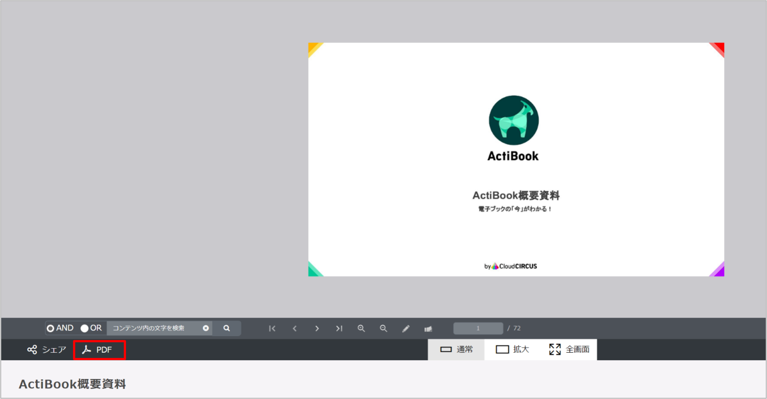Select the pen annotation tool
The height and width of the screenshot is (399, 767).
[x=406, y=328]
